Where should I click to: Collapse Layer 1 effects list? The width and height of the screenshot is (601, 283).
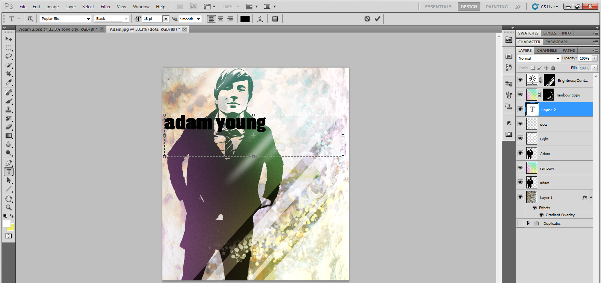[591, 197]
